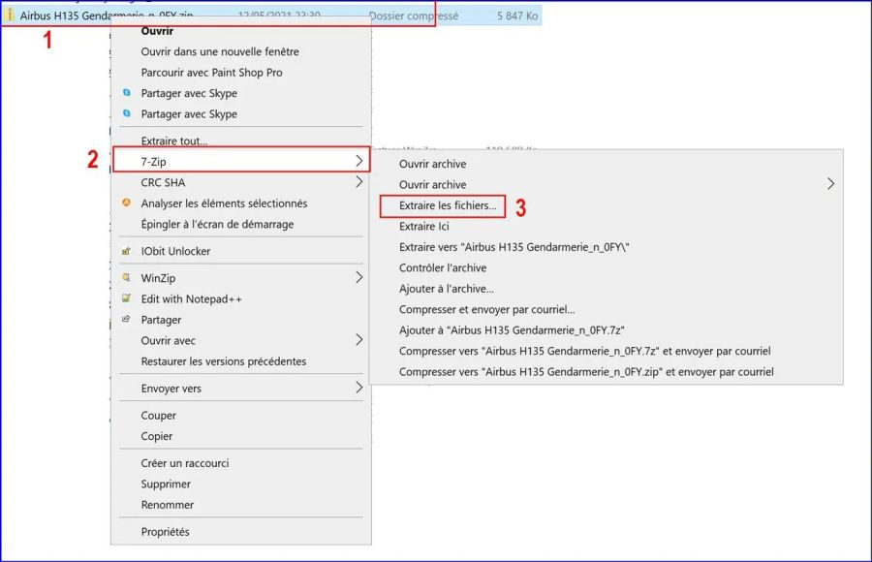Choose Ouvrir in the context menu
872x562 pixels.
click(x=157, y=31)
